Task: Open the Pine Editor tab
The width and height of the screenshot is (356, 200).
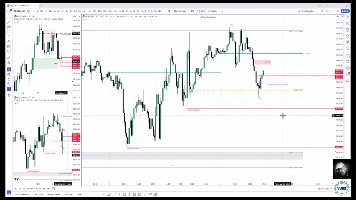Action: pos(38,194)
